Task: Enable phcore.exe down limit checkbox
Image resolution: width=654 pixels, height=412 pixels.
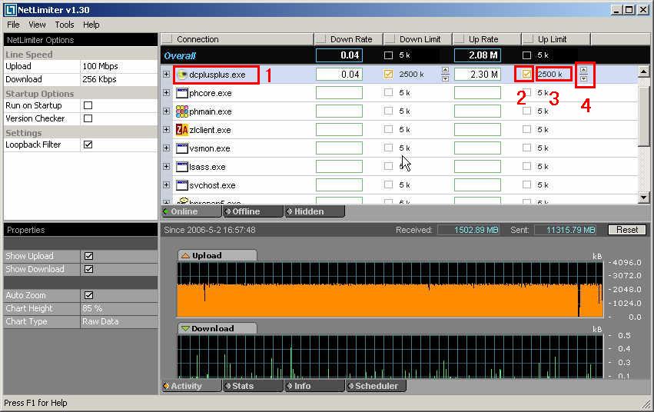Action: 388,92
